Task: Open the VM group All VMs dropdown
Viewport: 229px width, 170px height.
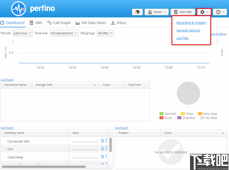Action: 105,33
